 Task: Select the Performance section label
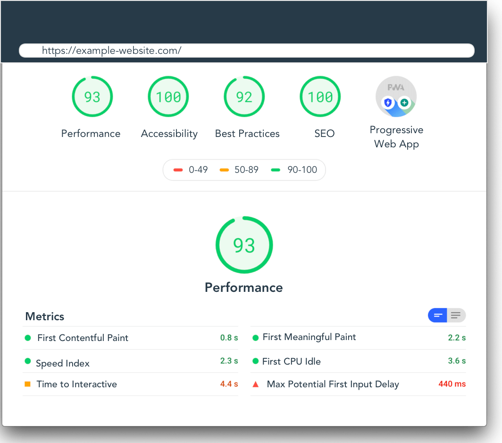pyautogui.click(x=91, y=134)
